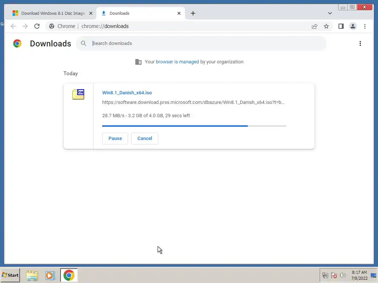
Task: Open the Windows Start menu
Action: [10, 275]
